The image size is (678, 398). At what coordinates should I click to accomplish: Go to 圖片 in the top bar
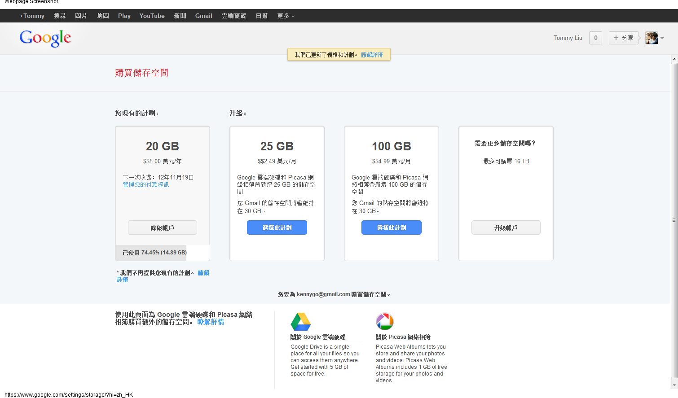81,16
